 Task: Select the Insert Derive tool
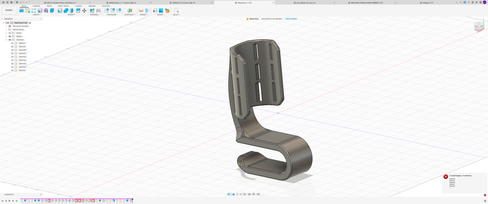point(155,10)
